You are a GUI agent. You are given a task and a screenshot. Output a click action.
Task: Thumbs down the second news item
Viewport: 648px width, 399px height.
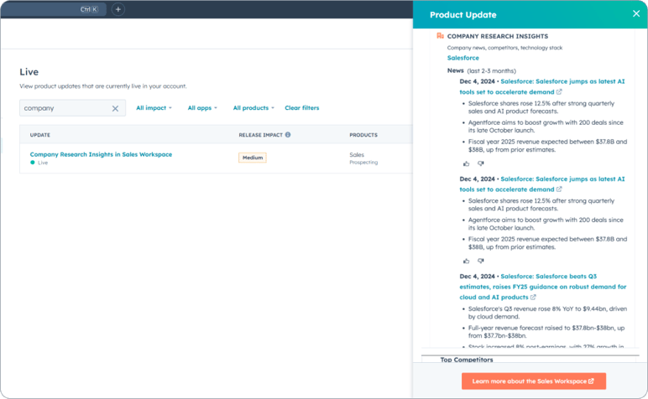(x=480, y=262)
